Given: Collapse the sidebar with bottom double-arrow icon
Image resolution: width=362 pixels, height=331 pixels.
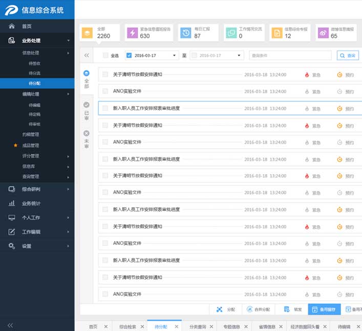Looking at the screenshot, I should point(10,325).
